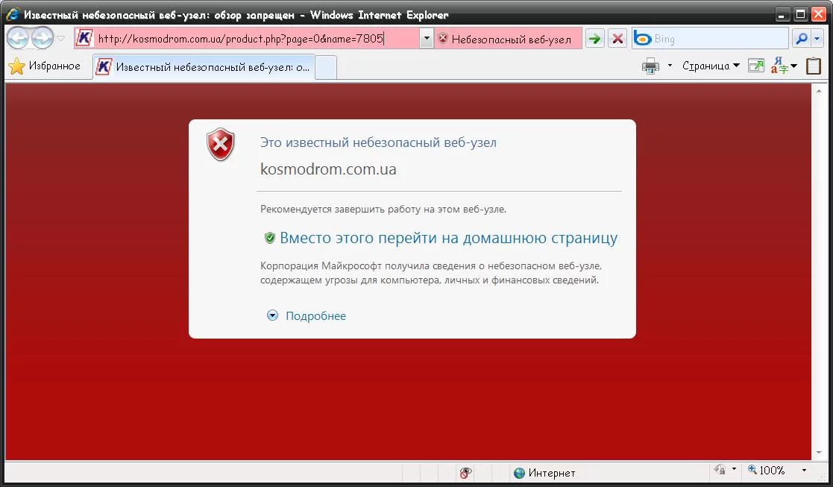Click the kosmodrom site icon in address bar

[84, 38]
